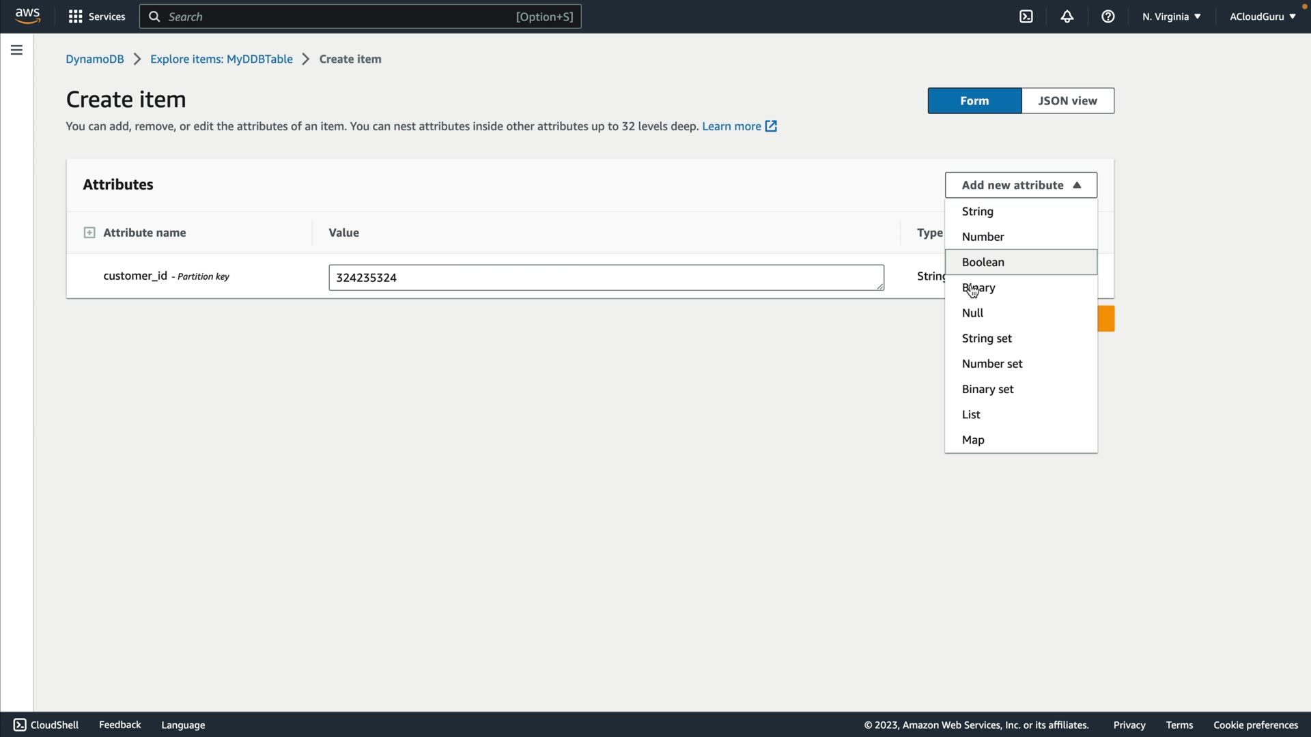
Task: Open the Services grid menu
Action: tap(75, 16)
